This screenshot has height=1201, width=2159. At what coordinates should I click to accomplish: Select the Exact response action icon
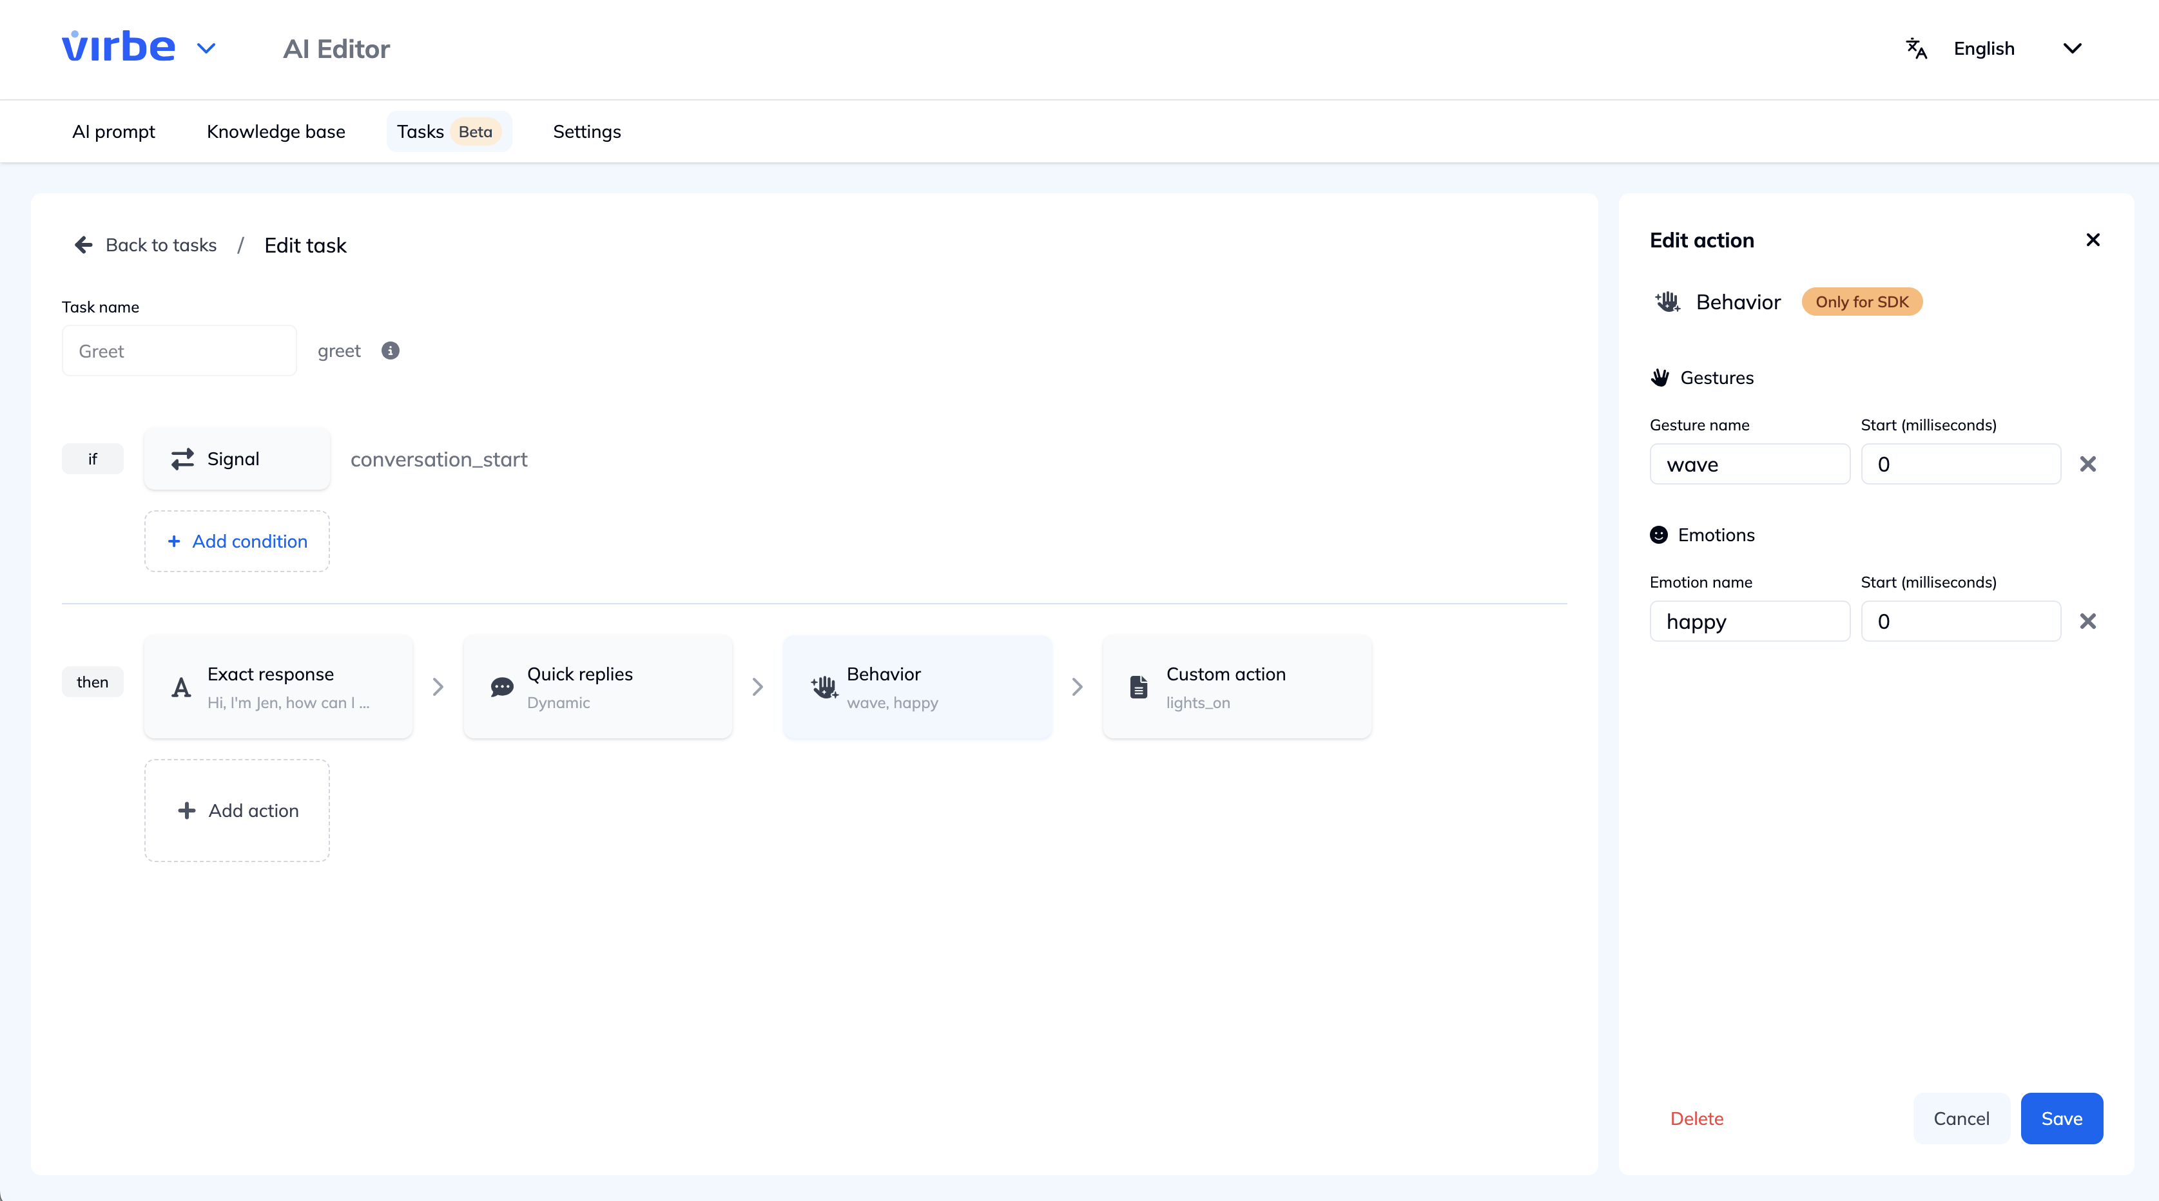pos(179,687)
